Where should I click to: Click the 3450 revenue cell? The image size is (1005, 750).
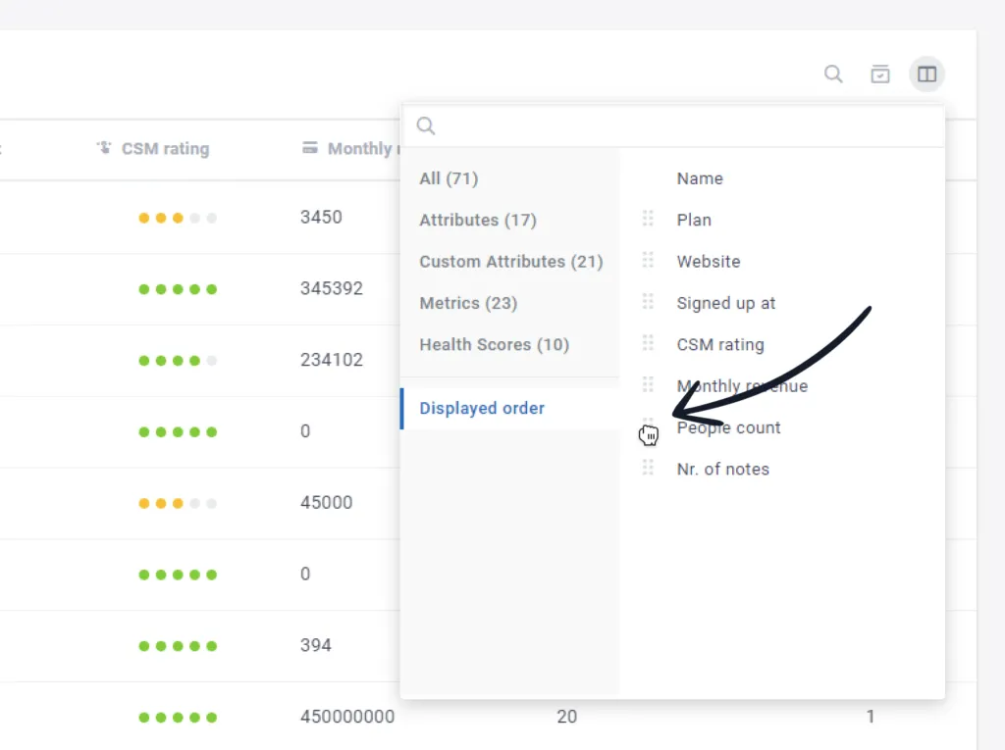(321, 217)
